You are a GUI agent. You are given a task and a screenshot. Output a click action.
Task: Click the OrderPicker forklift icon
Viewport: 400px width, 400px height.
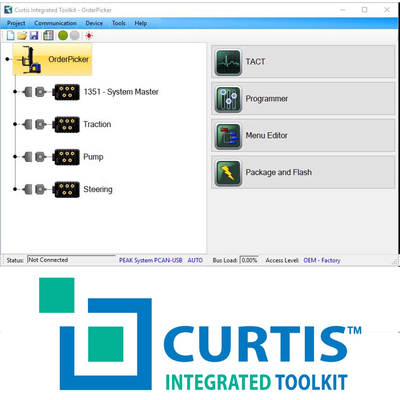pos(29,60)
